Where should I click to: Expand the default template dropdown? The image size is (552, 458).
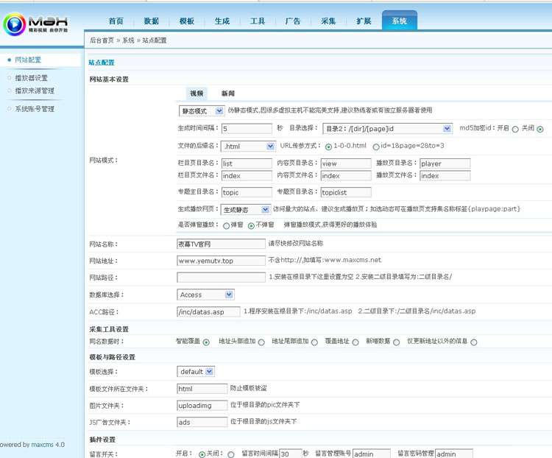tap(196, 372)
